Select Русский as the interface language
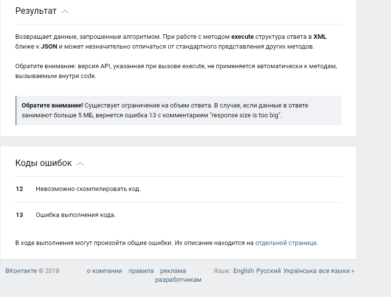The height and width of the screenshot is (297, 391). (268, 271)
